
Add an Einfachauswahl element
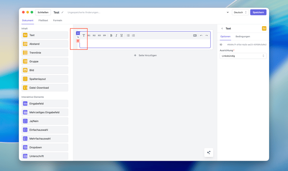(45, 130)
